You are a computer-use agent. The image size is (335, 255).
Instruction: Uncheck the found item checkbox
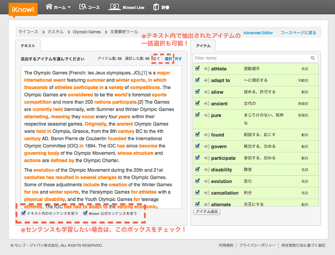(197, 134)
